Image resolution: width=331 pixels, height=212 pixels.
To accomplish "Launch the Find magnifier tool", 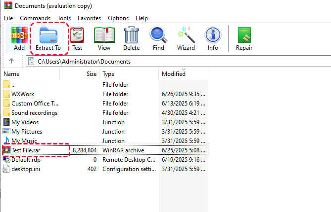I will click(x=158, y=38).
